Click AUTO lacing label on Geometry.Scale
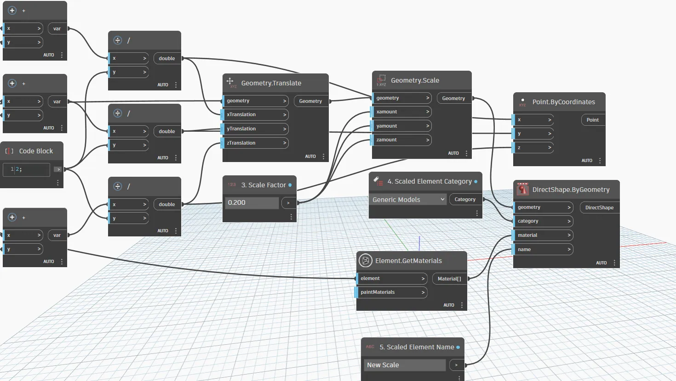Screen dimensions: 676x381 pyautogui.click(x=453, y=153)
